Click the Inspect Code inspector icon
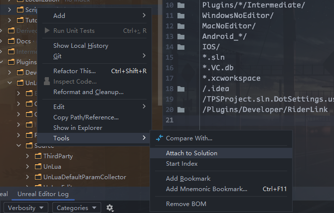This screenshot has width=334, height=213. coord(47,82)
